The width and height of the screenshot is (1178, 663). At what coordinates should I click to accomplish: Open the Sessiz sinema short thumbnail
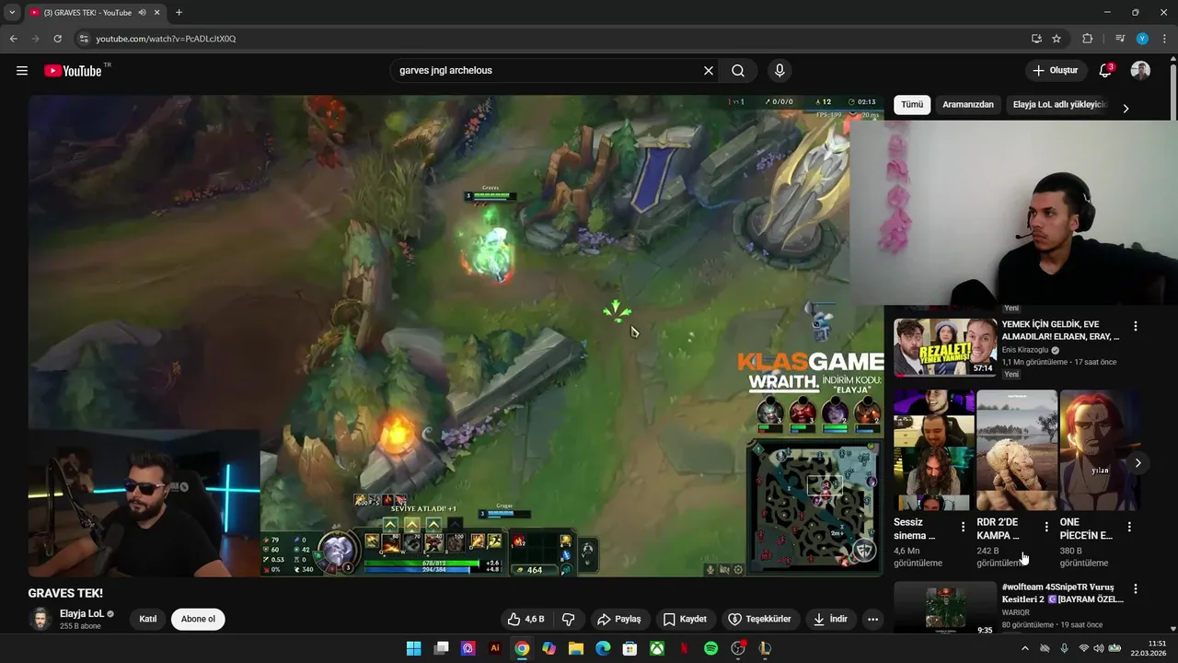click(x=934, y=450)
